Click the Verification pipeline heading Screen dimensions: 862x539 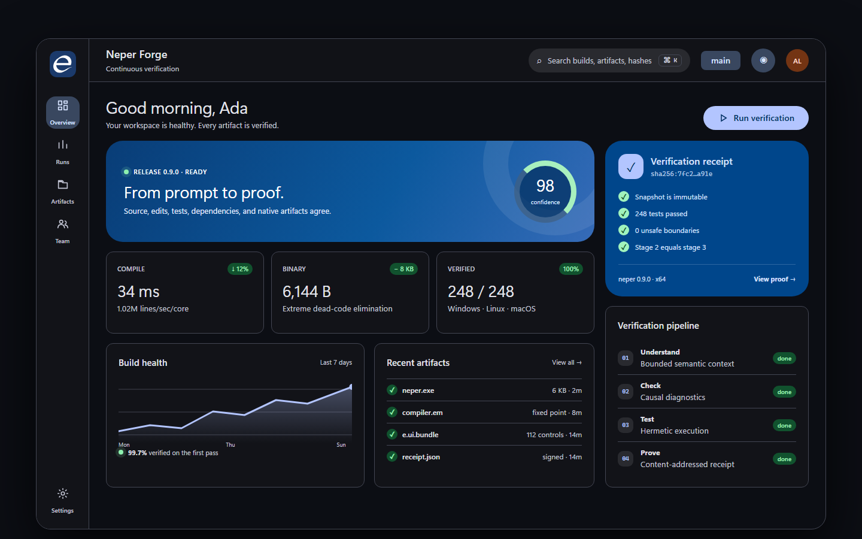658,325
